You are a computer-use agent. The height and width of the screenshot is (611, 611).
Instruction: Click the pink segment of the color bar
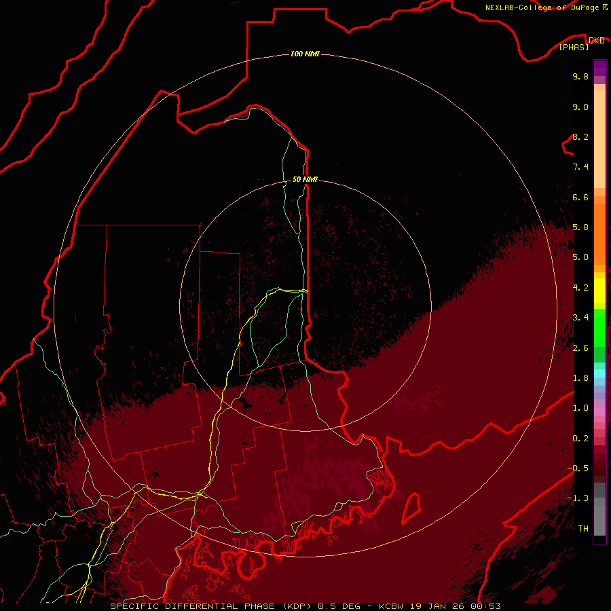[599, 411]
